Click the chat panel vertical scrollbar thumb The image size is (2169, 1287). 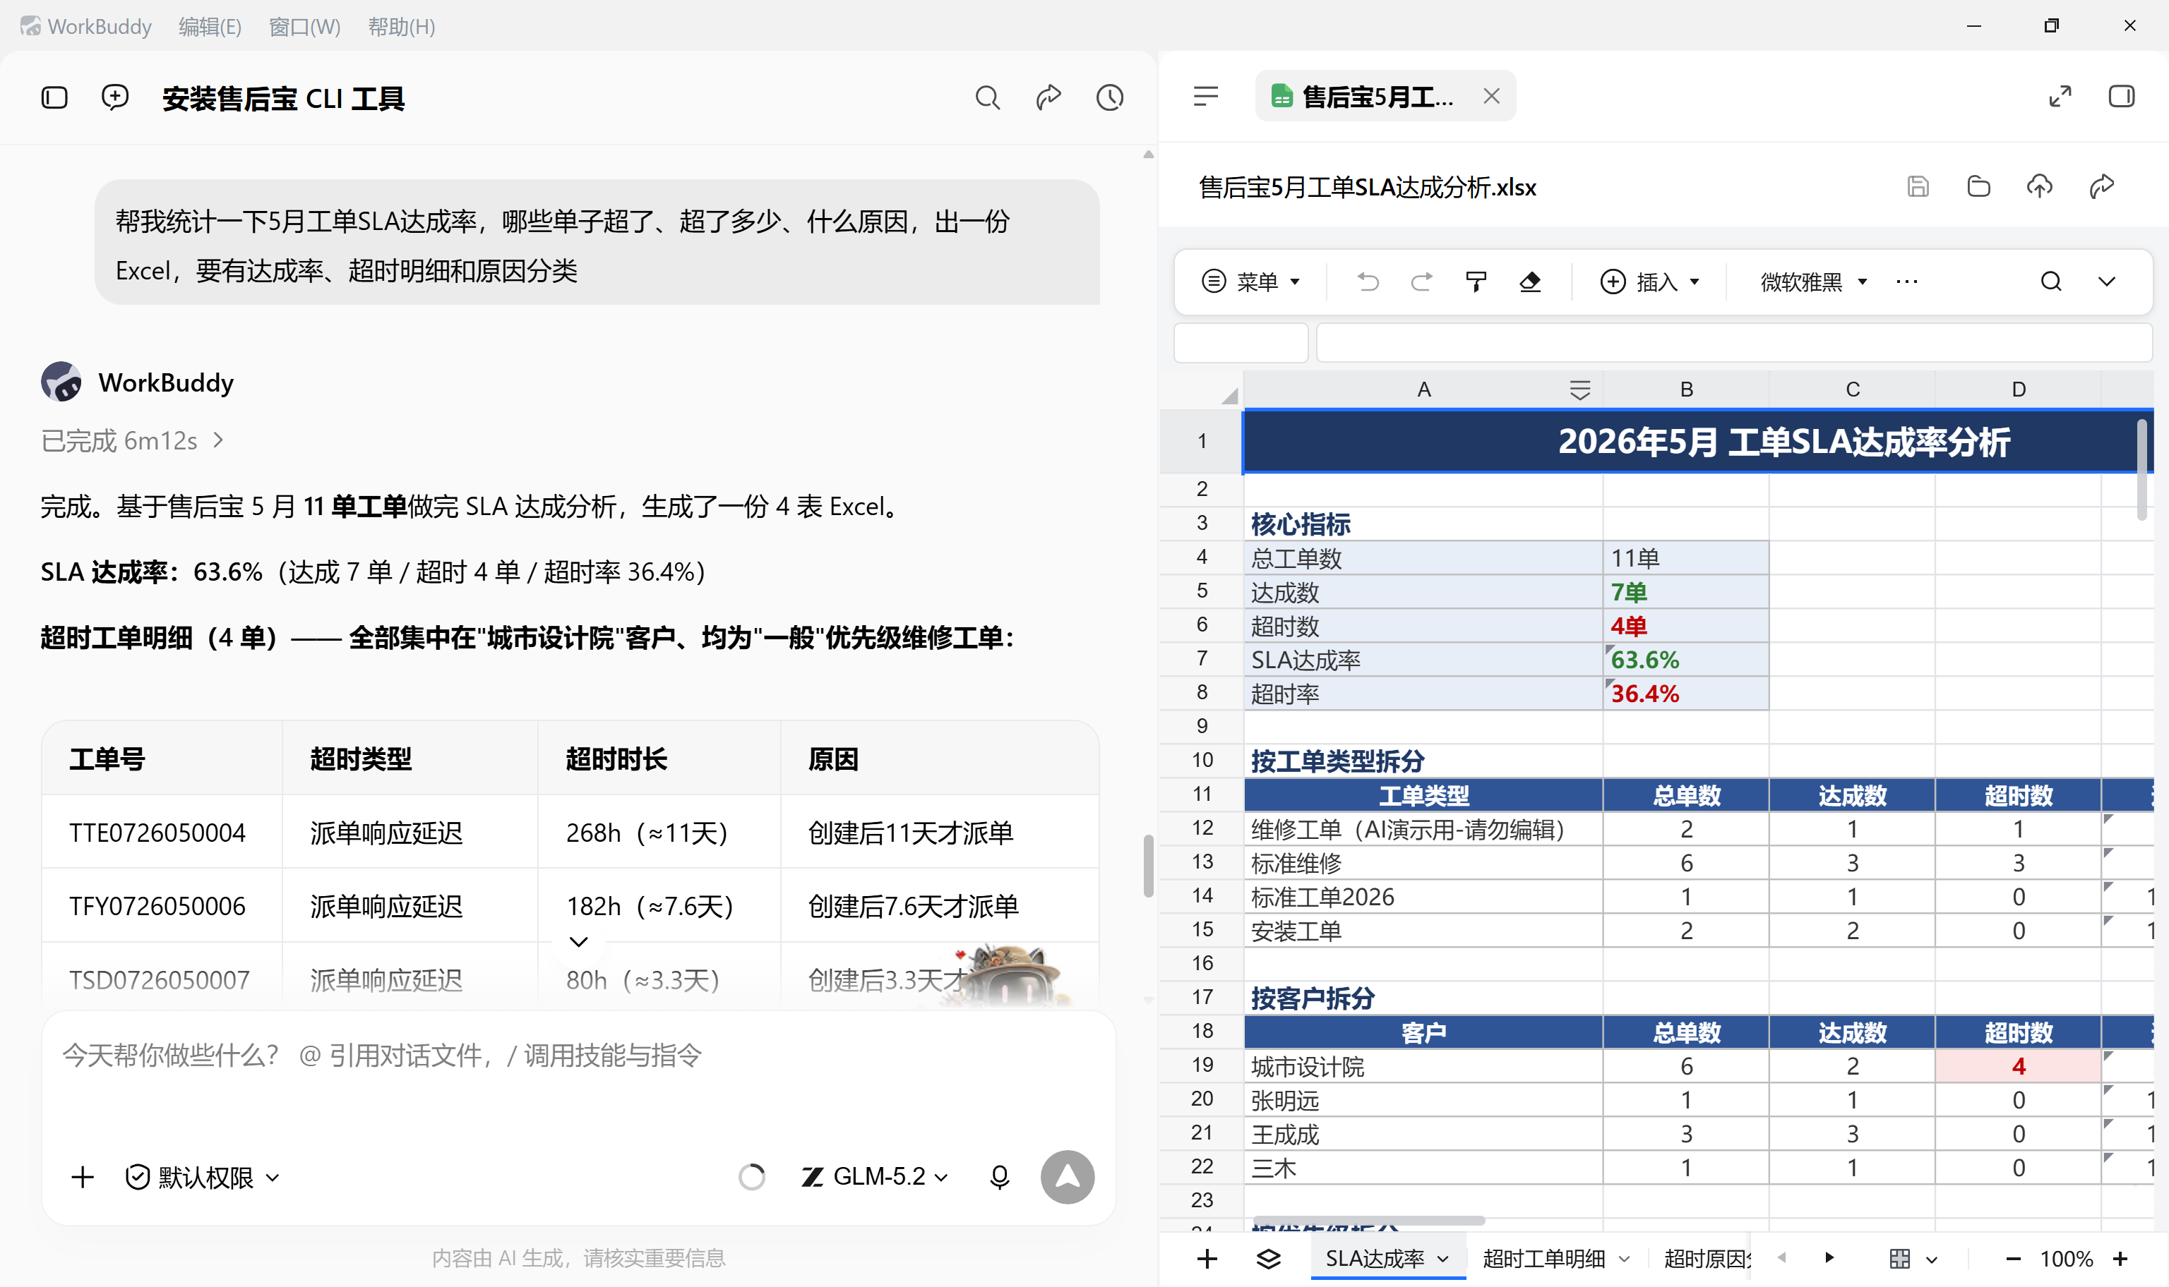1148,866
